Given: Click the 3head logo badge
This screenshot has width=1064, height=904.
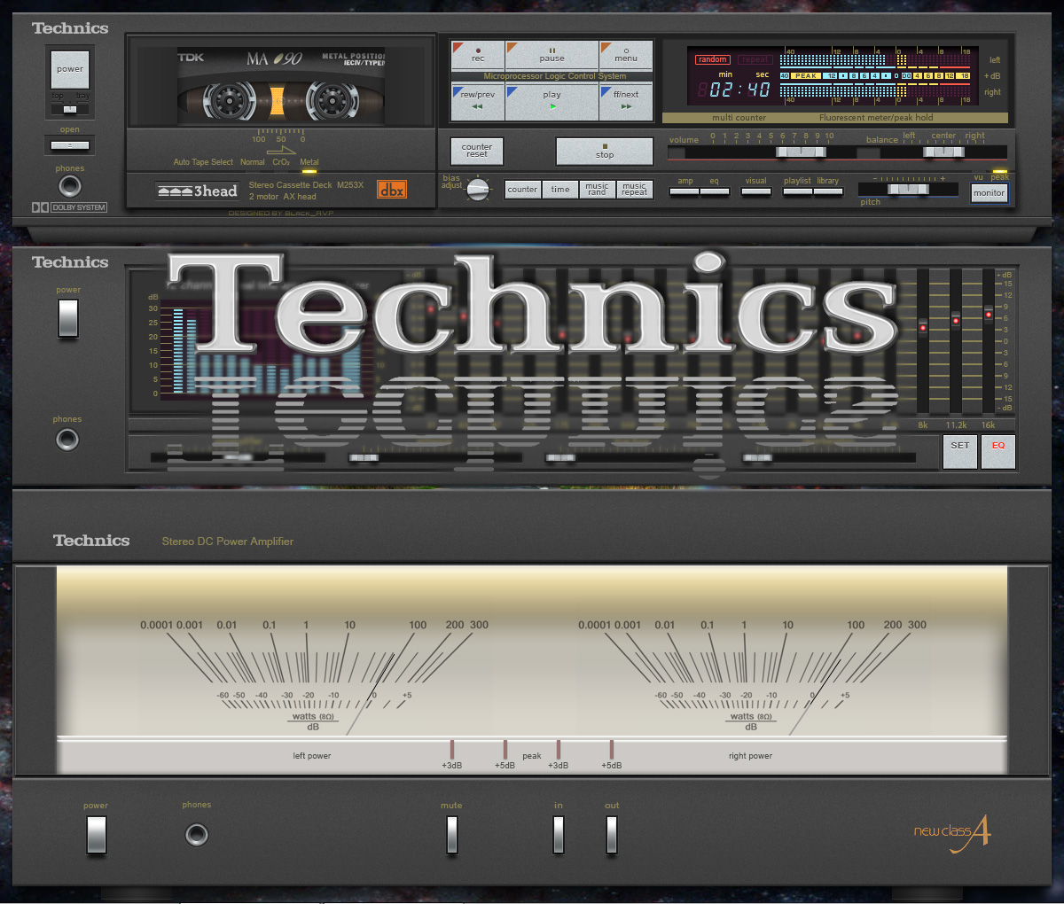Looking at the screenshot, I should click(x=198, y=191).
